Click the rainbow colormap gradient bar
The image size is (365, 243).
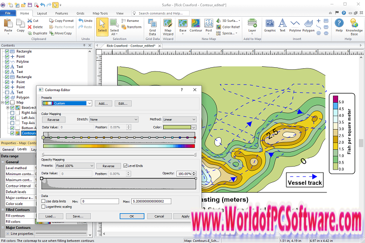tap(119, 146)
